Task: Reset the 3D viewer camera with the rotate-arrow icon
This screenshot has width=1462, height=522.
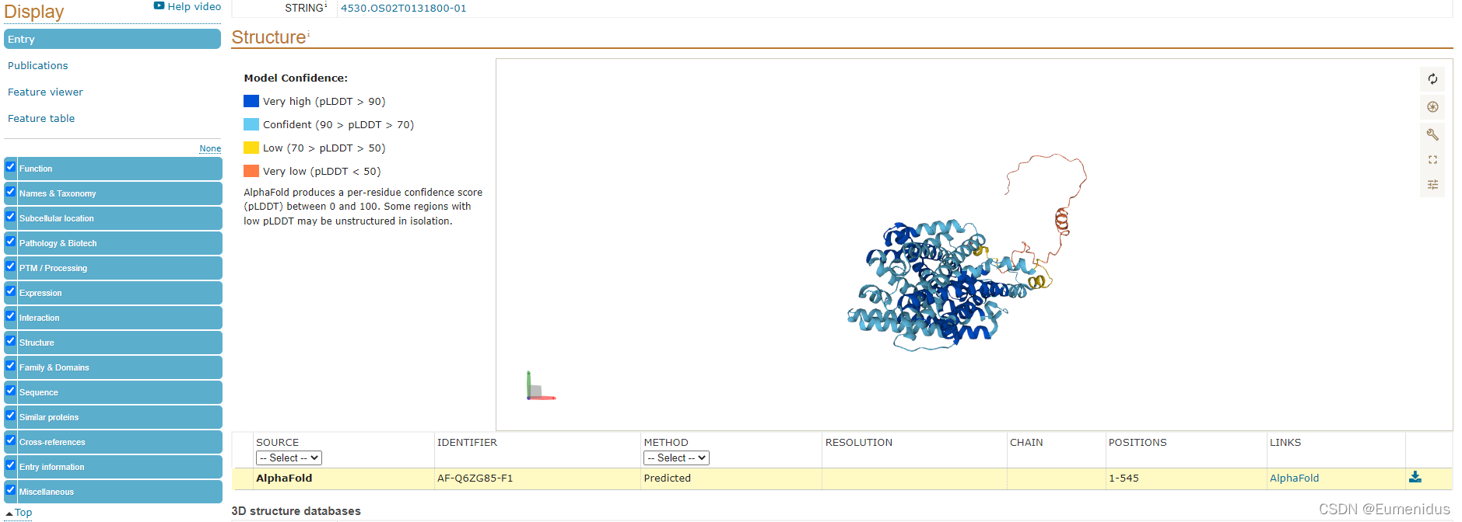Action: (1432, 79)
